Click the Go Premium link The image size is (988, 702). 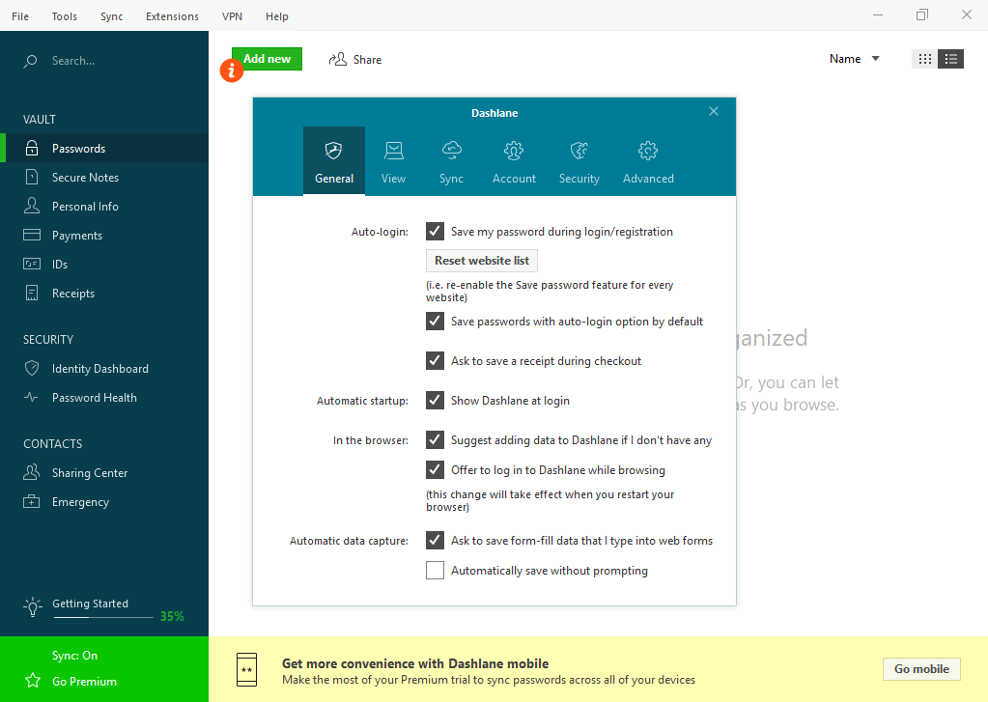point(84,681)
